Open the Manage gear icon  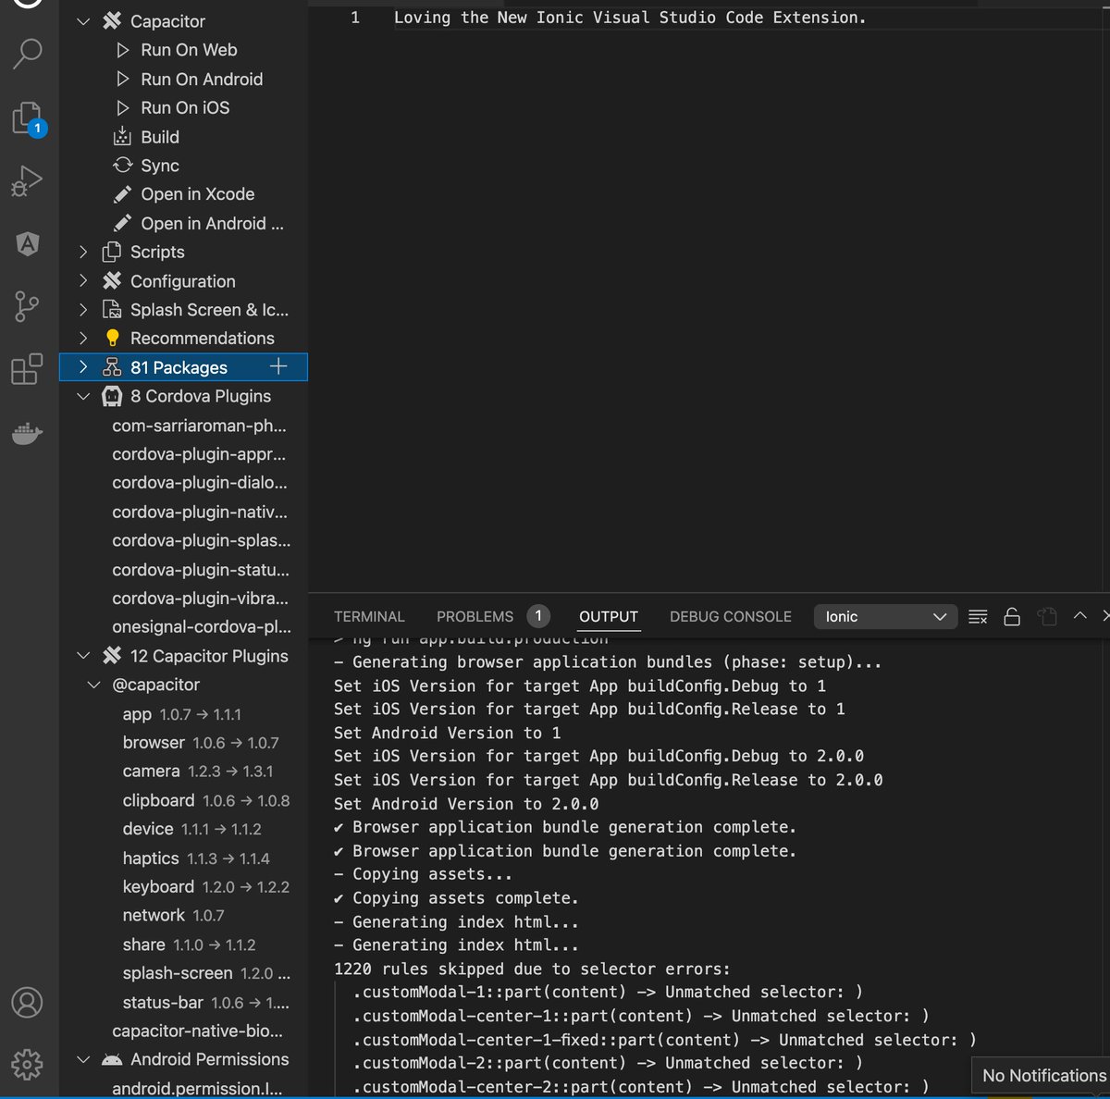(27, 1064)
